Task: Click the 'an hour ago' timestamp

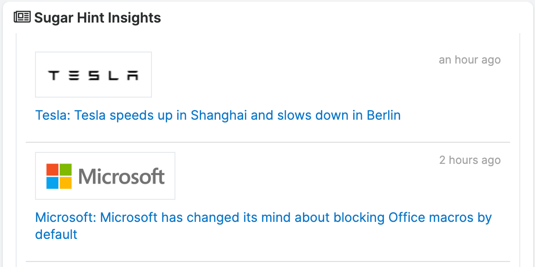Action: click(x=470, y=59)
